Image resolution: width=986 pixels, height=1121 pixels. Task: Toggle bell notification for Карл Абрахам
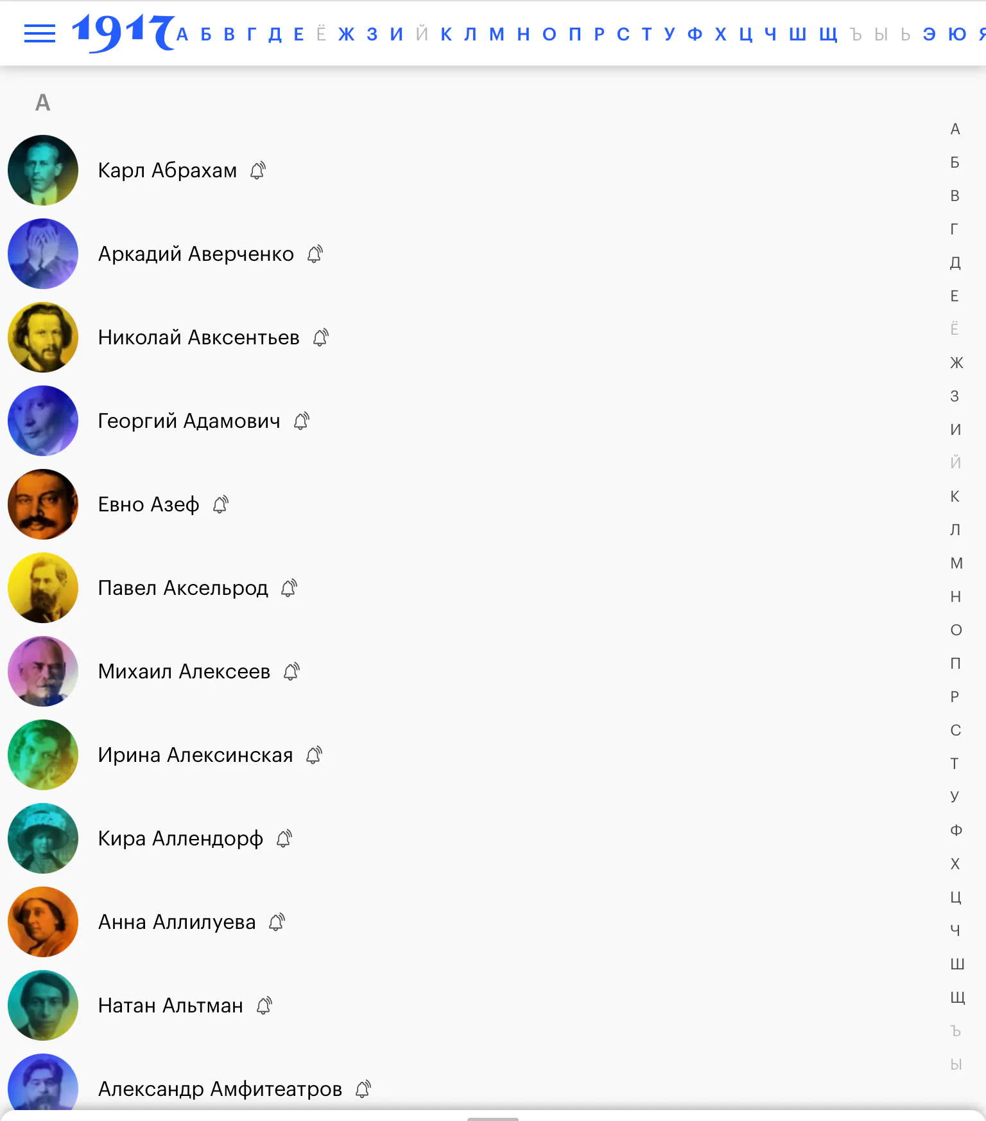click(x=258, y=170)
